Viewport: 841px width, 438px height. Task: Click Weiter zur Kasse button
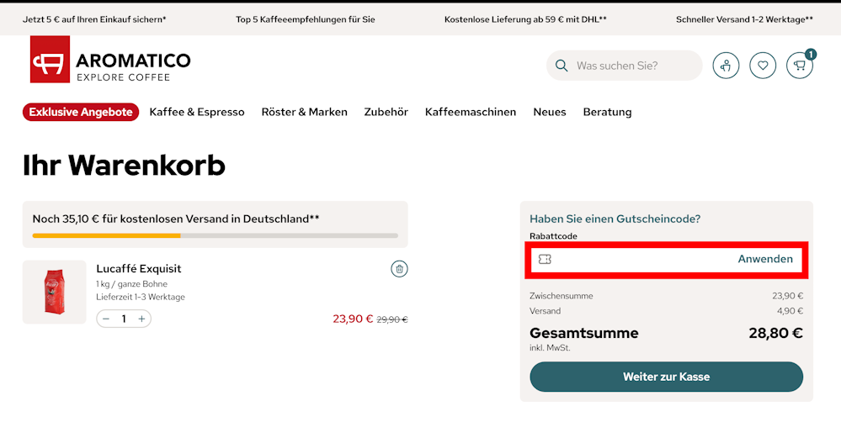tap(666, 377)
